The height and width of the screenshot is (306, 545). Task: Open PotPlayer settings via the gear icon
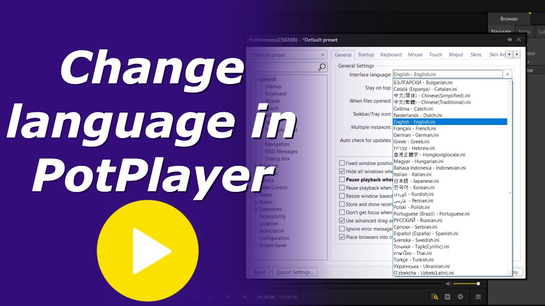click(460, 296)
